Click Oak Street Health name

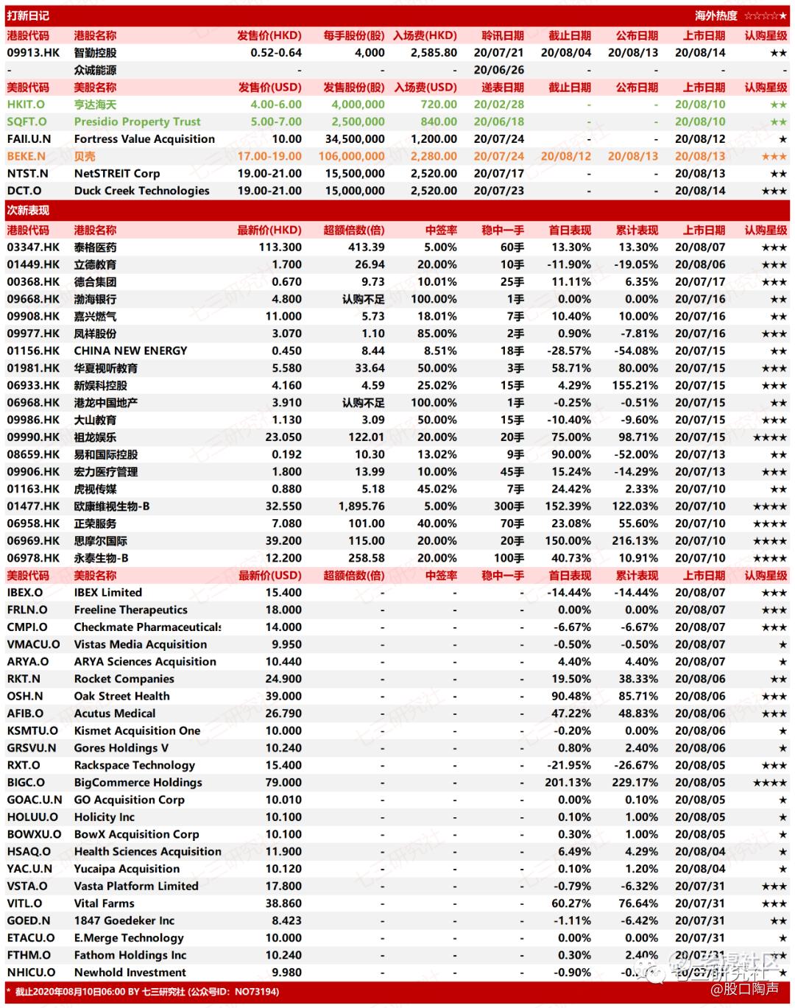coord(121,697)
